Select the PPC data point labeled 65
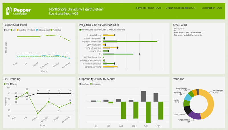 click(59, 107)
